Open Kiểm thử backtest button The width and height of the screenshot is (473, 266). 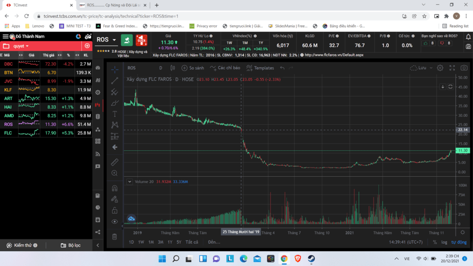[22, 245]
